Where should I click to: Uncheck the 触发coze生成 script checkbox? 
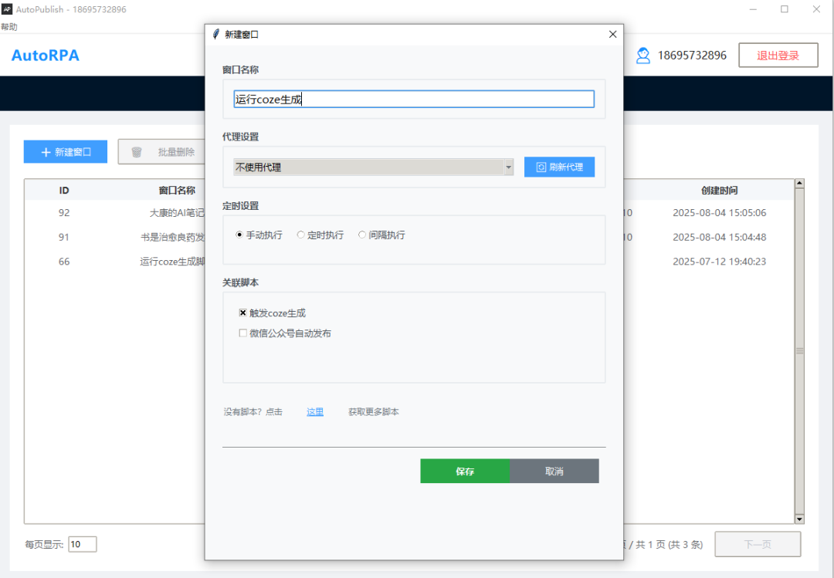pyautogui.click(x=243, y=313)
